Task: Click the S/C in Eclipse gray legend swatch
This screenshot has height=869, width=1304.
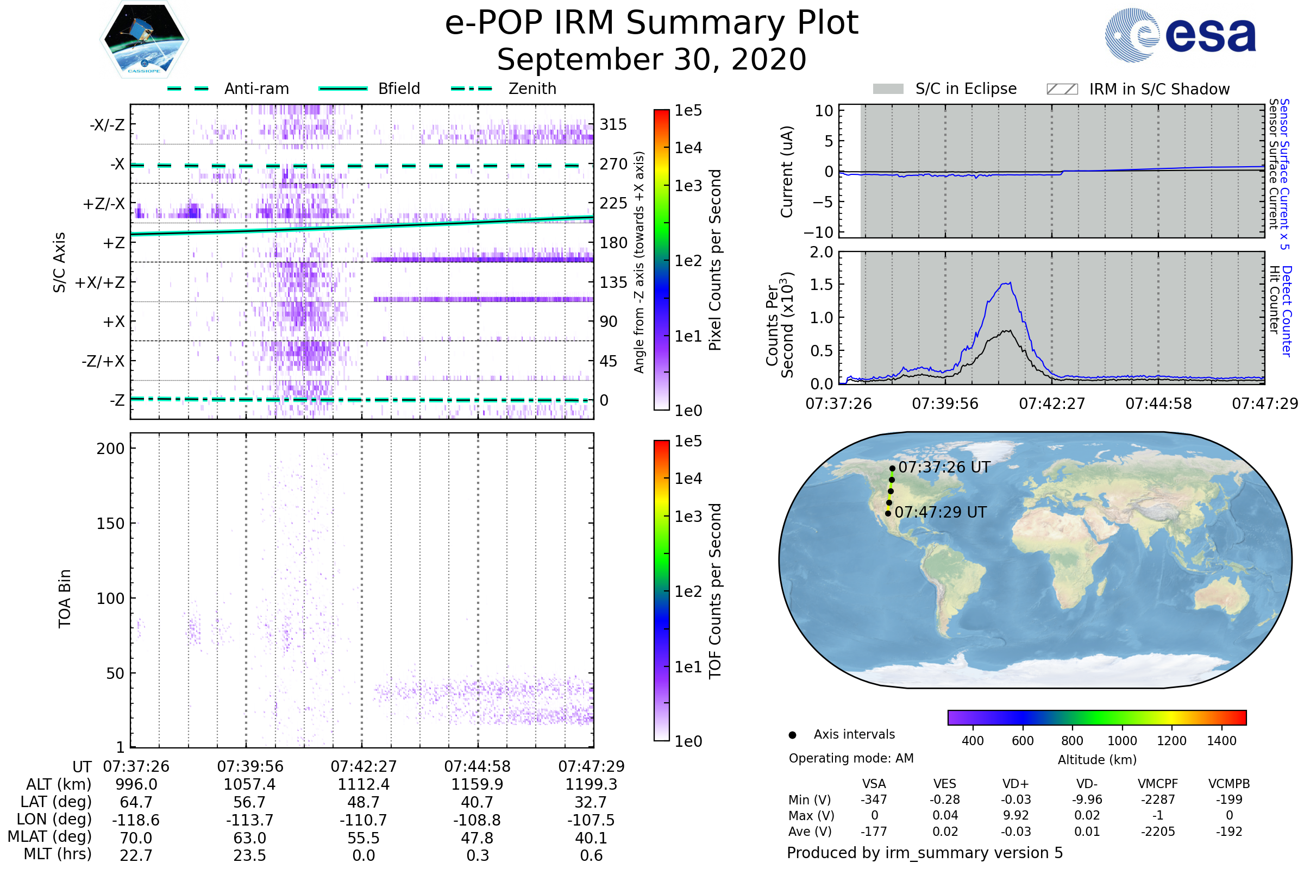Action: 888,89
